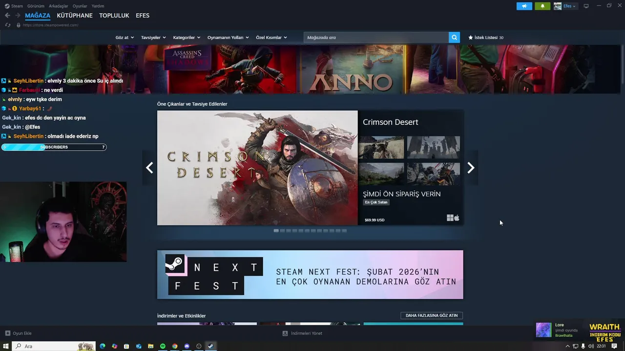Click the $69.99 USD price
The width and height of the screenshot is (625, 351).
375,220
